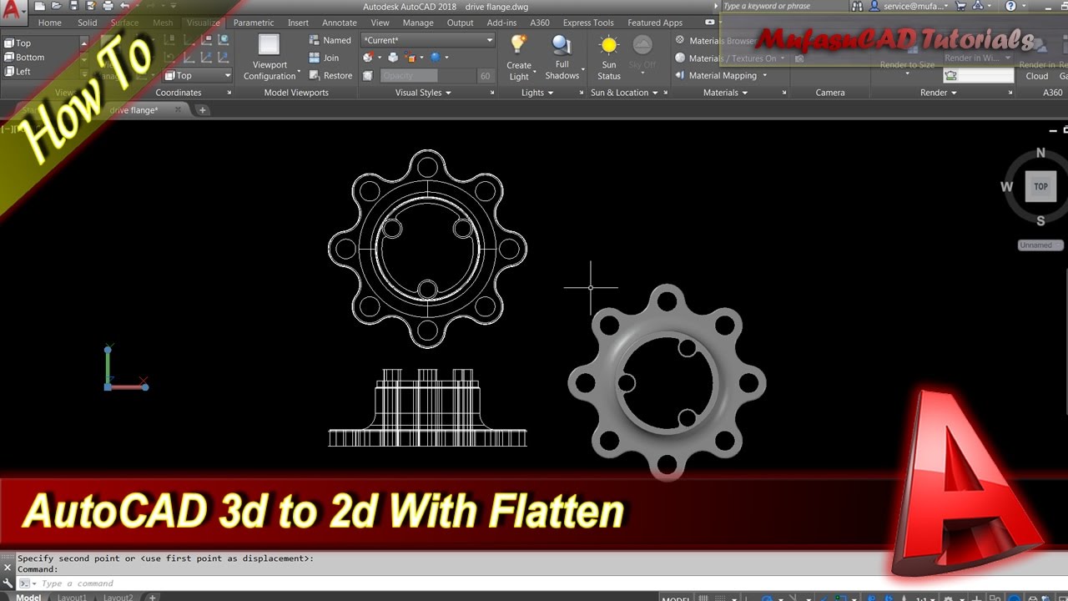
Task: Close the command line window with X
Action: (x=8, y=567)
